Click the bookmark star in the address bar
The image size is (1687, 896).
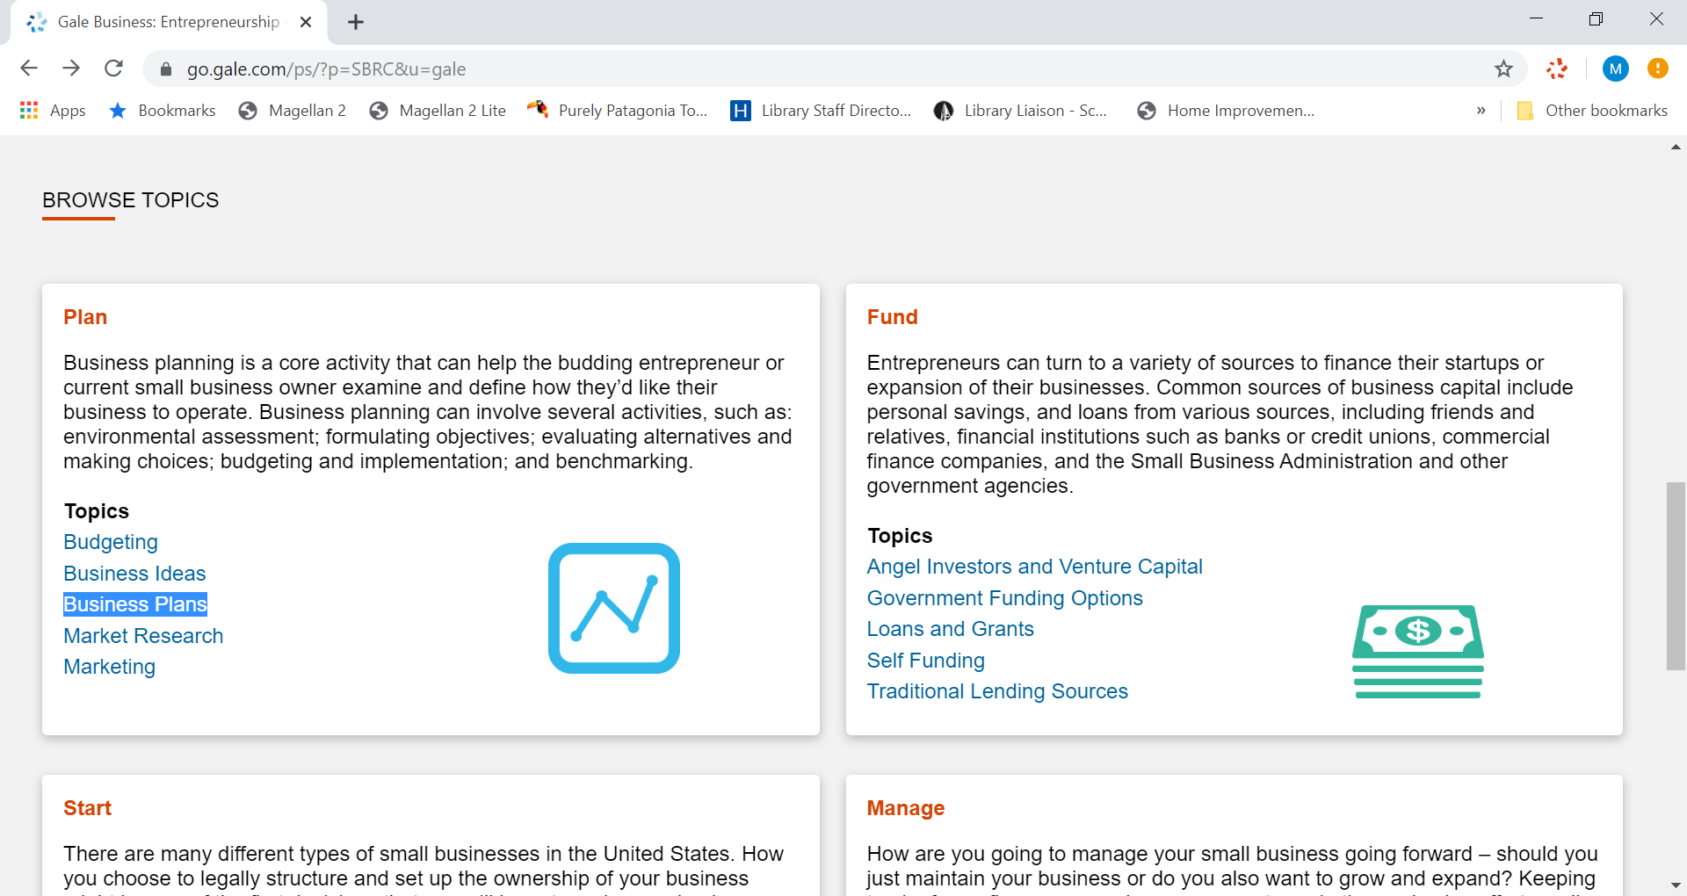point(1504,69)
